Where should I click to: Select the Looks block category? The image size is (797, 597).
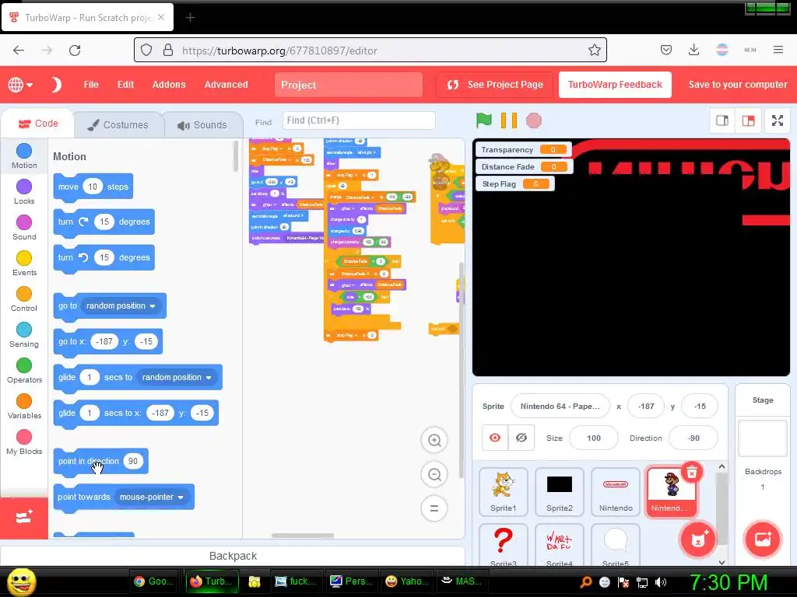[x=24, y=192]
